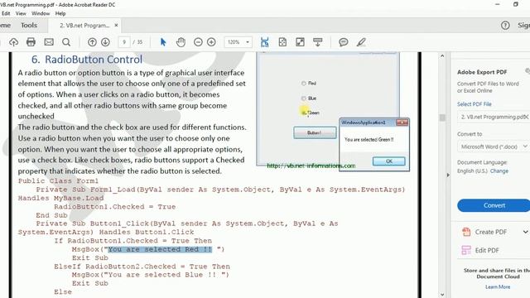Fit one full page icon
Image resolution: width=530 pixels, height=298 pixels.
(282, 42)
